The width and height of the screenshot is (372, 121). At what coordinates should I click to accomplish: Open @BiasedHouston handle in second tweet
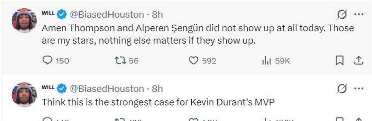[x=107, y=89]
